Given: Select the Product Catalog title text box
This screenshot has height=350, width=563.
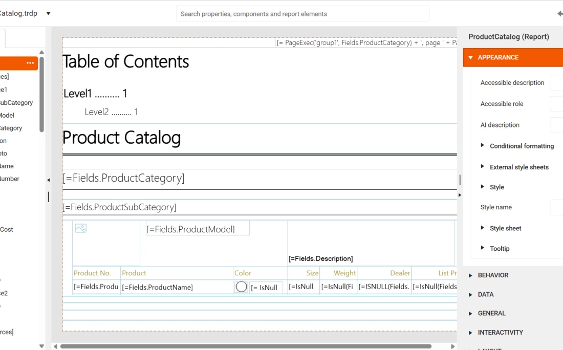Looking at the screenshot, I should (121, 138).
